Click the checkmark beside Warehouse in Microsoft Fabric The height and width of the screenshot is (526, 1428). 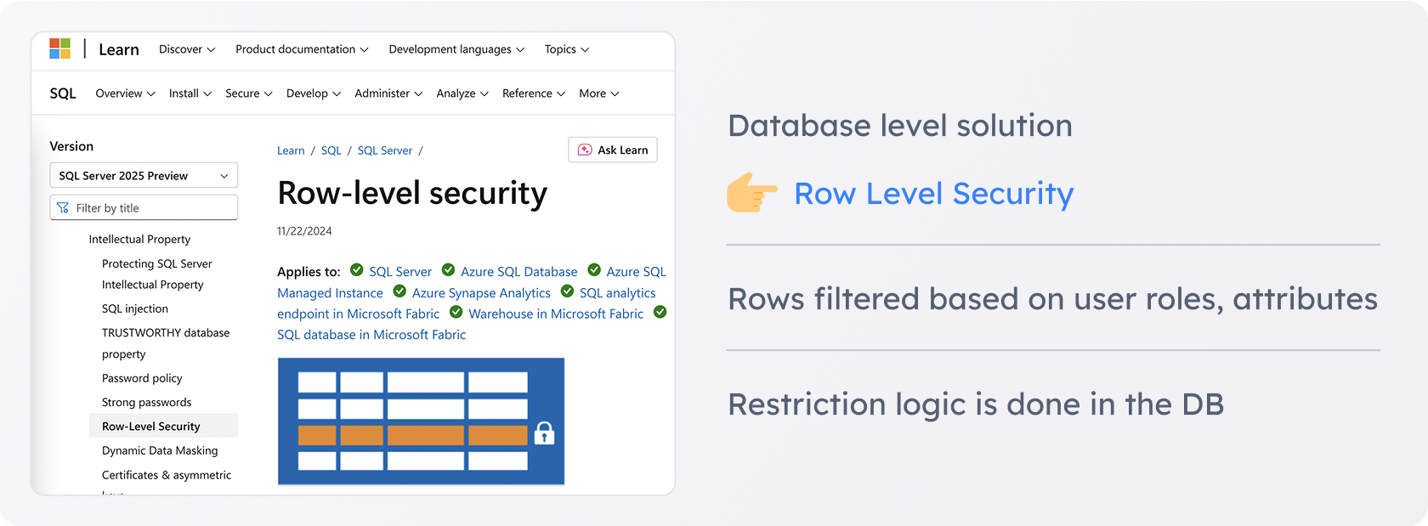pos(456,312)
